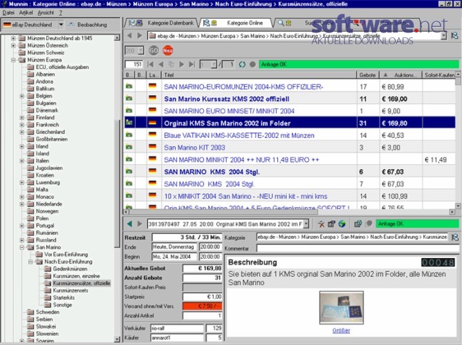Click the Beobachtung binoculars icon
Screen dimensions: 462x345
point(71,25)
